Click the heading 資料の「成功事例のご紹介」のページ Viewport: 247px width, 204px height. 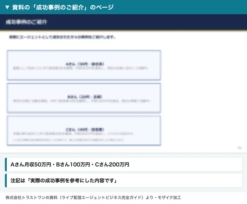[x=63, y=7]
